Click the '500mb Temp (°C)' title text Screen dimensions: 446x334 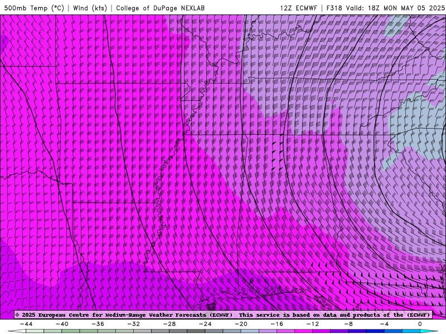tap(34, 8)
